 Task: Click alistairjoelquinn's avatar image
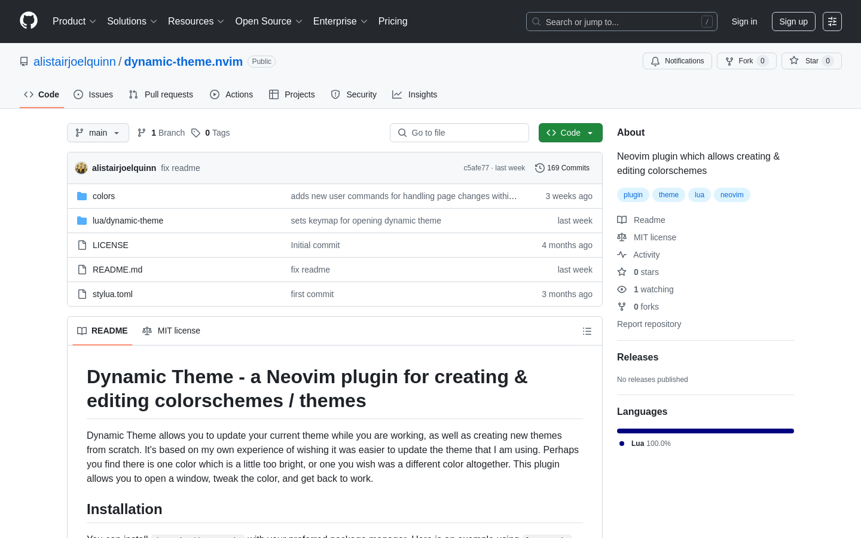click(x=81, y=168)
